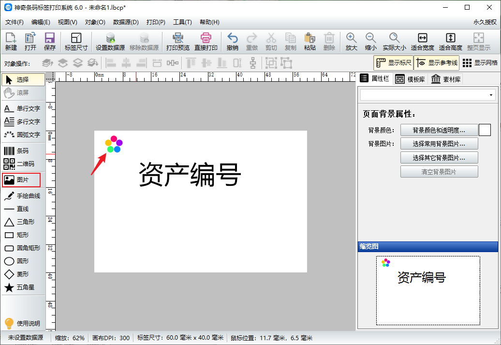Choose the 图片 image tool
This screenshot has width=501, height=345.
(22, 180)
